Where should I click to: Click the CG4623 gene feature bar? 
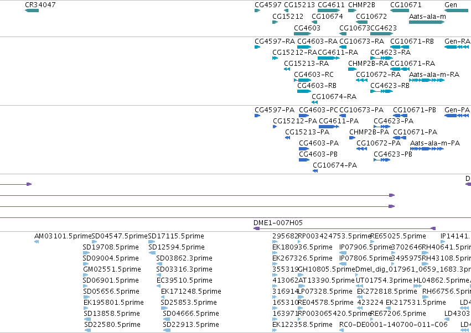pos(381,34)
